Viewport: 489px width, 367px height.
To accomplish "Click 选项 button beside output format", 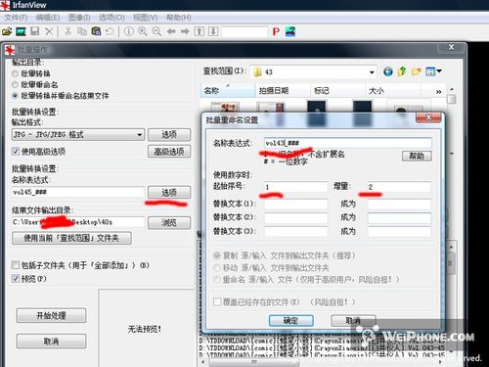I will click(x=169, y=134).
